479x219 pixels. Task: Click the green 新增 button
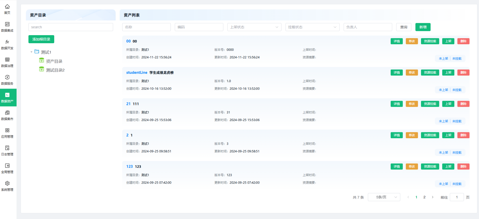(423, 27)
